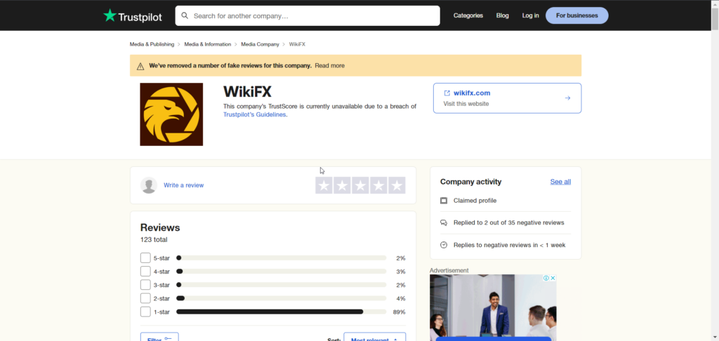Screen dimensions: 719x341
Task: Rate two stars in review widget
Action: [x=342, y=185]
